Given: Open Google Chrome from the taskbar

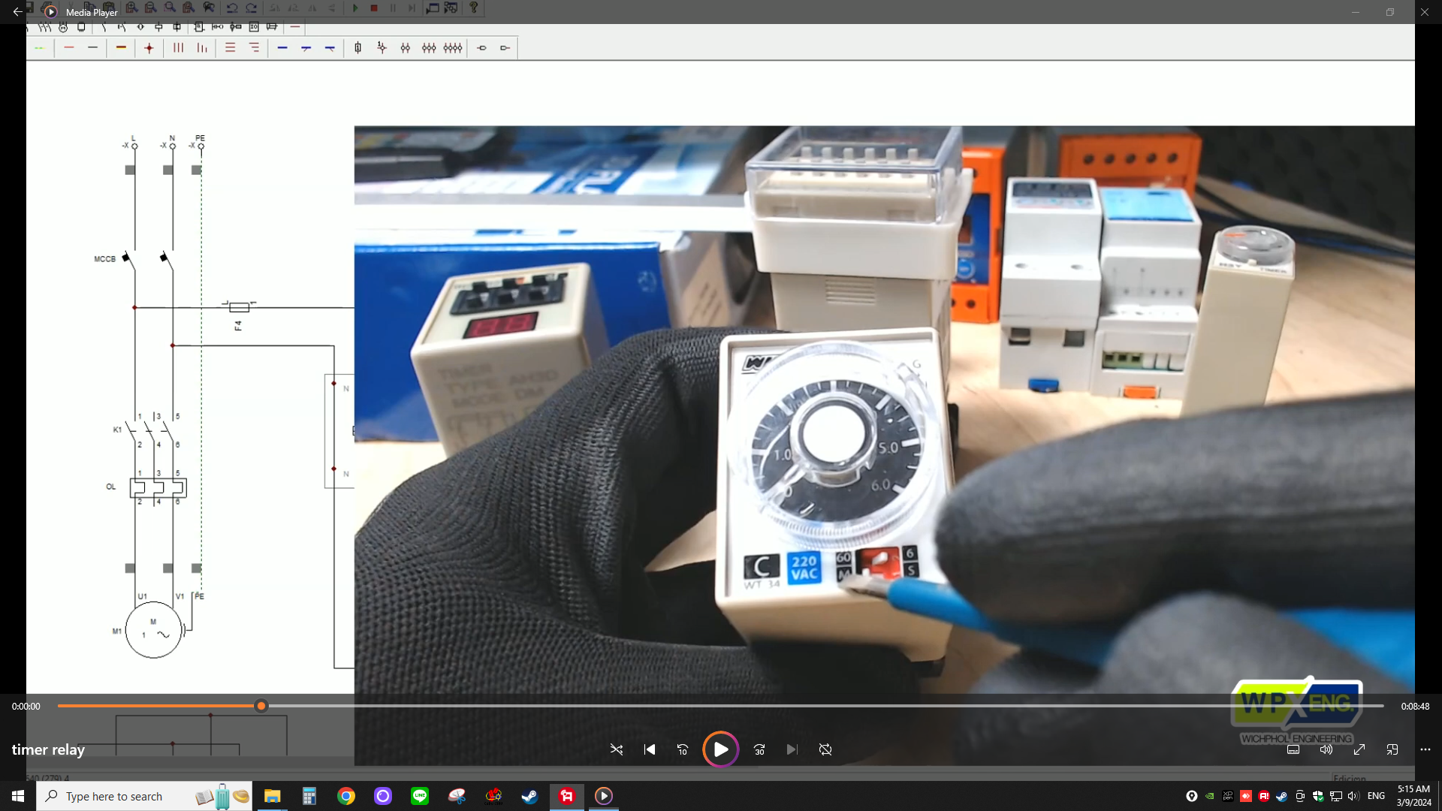Looking at the screenshot, I should [x=346, y=796].
